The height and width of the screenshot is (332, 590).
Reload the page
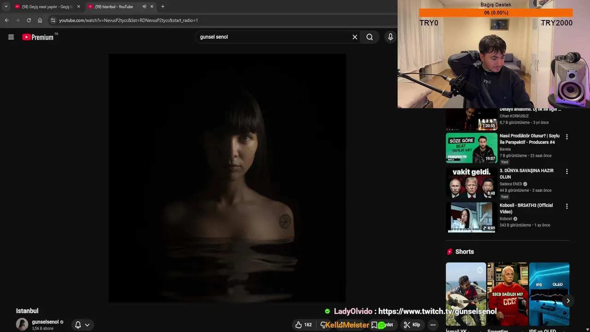point(29,20)
